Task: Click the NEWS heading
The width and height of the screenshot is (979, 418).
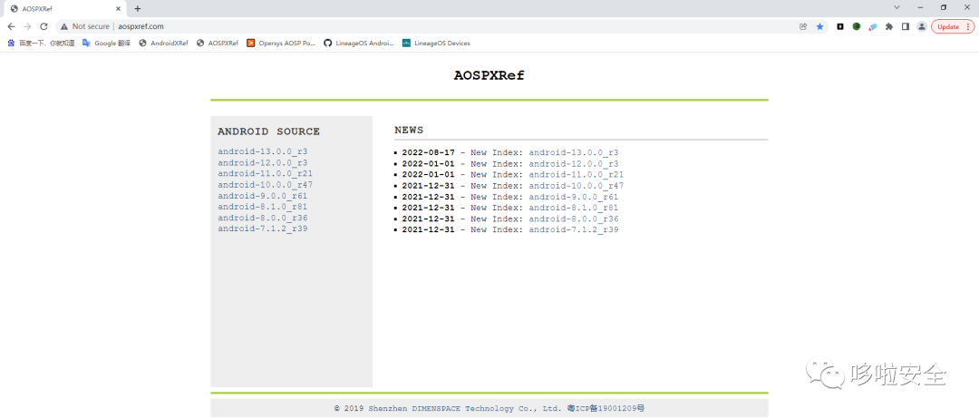Action: 409,130
